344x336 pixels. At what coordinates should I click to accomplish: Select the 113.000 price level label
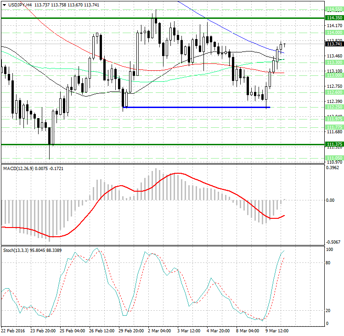pos(334,75)
